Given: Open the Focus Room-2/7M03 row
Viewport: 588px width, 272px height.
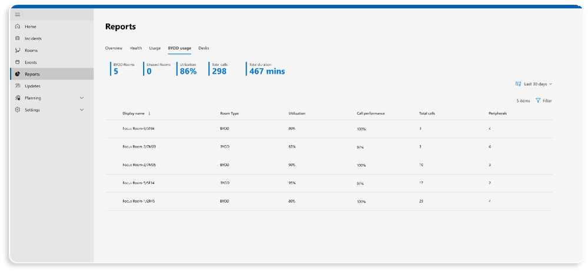Looking at the screenshot, I should tap(329, 147).
